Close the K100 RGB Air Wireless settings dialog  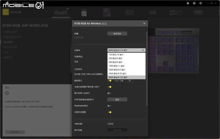144,23
